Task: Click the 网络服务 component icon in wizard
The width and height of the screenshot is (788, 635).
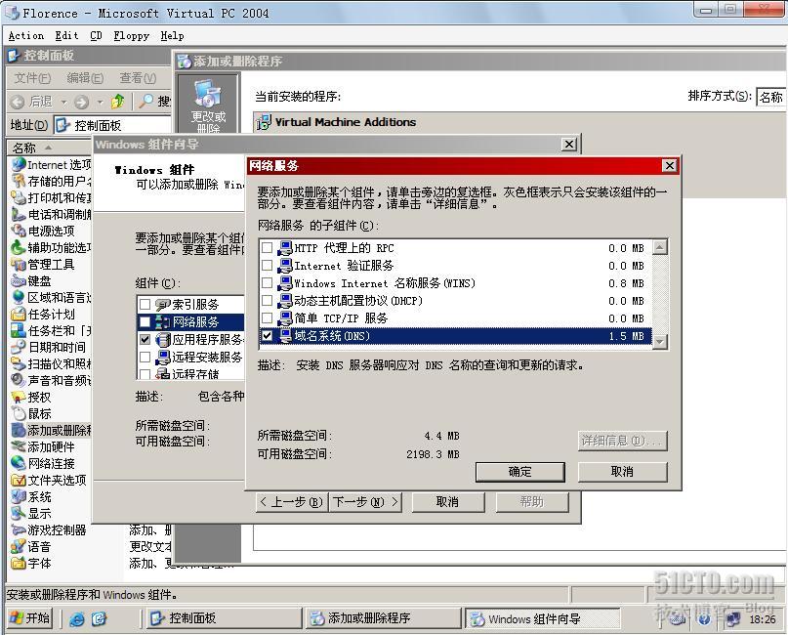Action: tap(163, 321)
